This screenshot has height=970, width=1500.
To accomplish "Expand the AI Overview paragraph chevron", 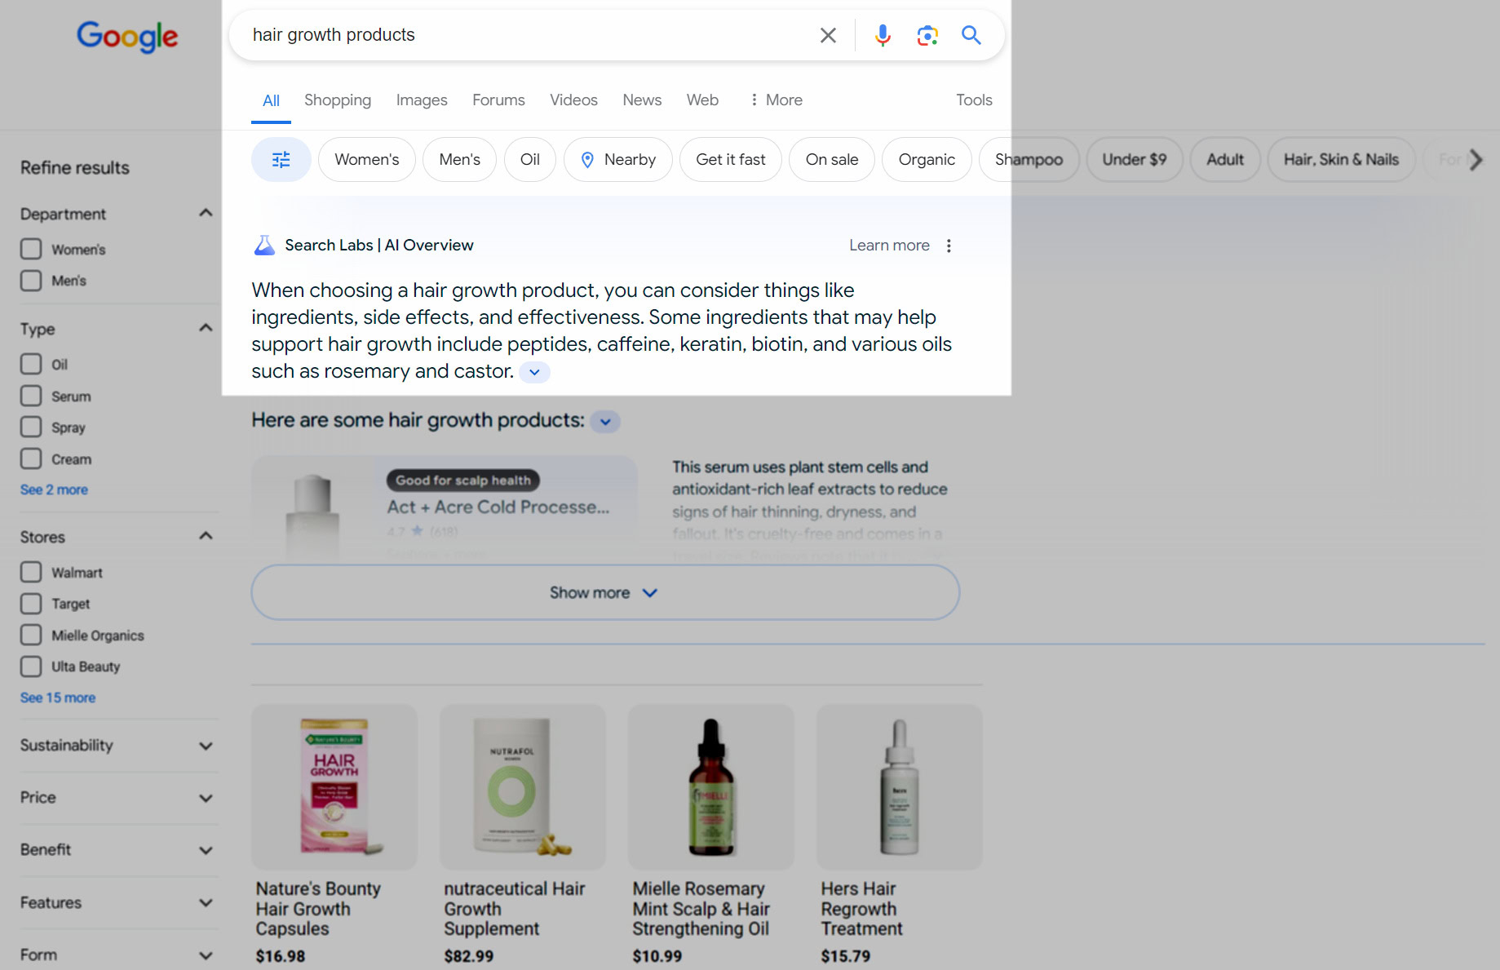I will click(534, 372).
